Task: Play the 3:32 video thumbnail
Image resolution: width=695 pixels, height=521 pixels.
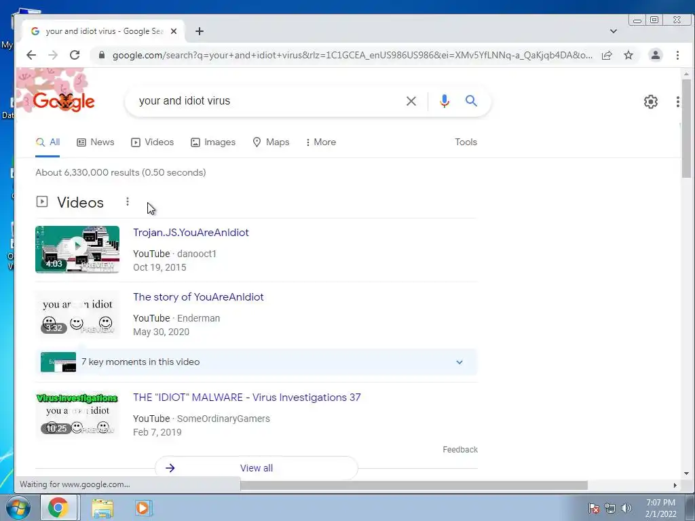Action: (77, 315)
